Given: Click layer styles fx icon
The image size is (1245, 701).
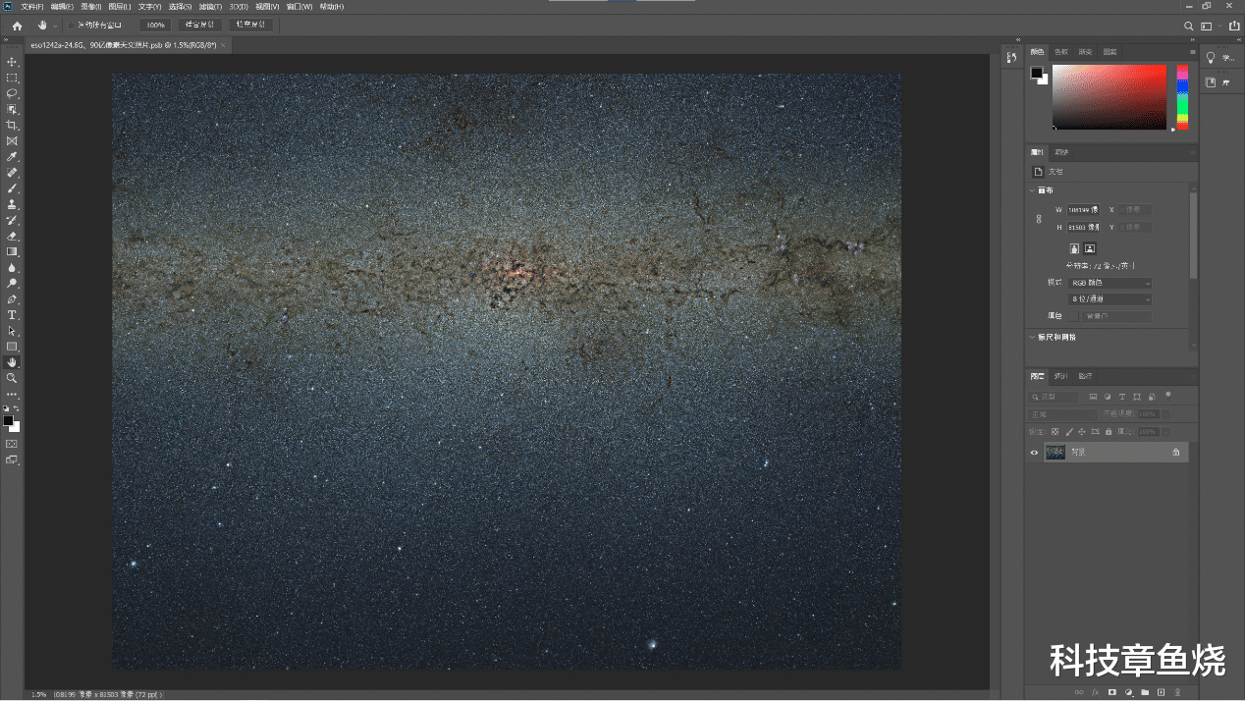Looking at the screenshot, I should [1096, 692].
